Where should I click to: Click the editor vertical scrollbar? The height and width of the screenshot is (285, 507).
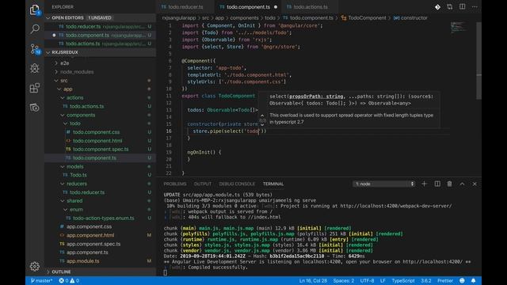point(478,61)
